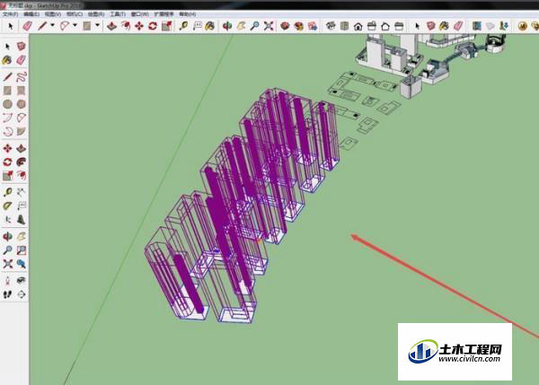
Task: Select the Walk footprints tool
Action: [7, 294]
